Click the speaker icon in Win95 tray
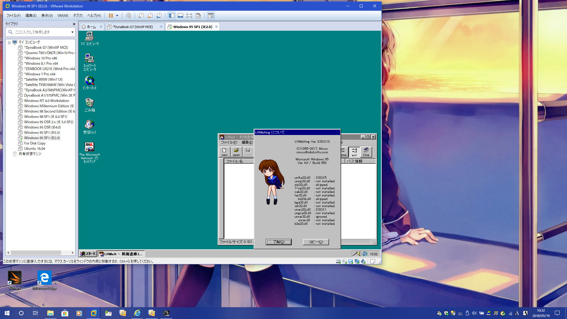 click(359, 254)
